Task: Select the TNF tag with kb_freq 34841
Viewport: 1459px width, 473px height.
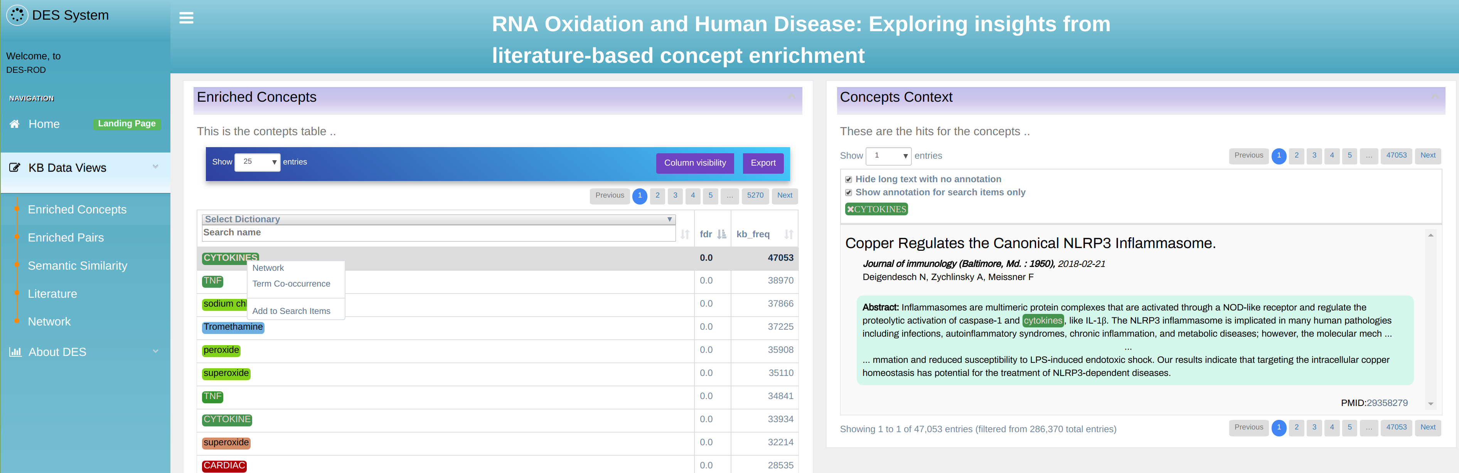Action: 212,397
